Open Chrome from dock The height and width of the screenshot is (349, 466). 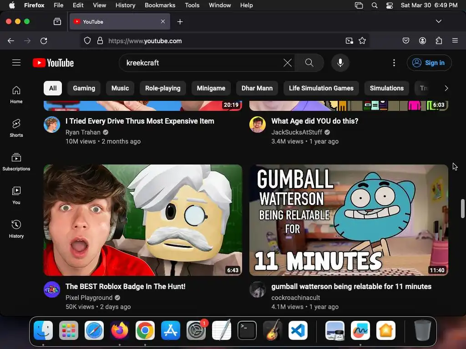point(145,330)
